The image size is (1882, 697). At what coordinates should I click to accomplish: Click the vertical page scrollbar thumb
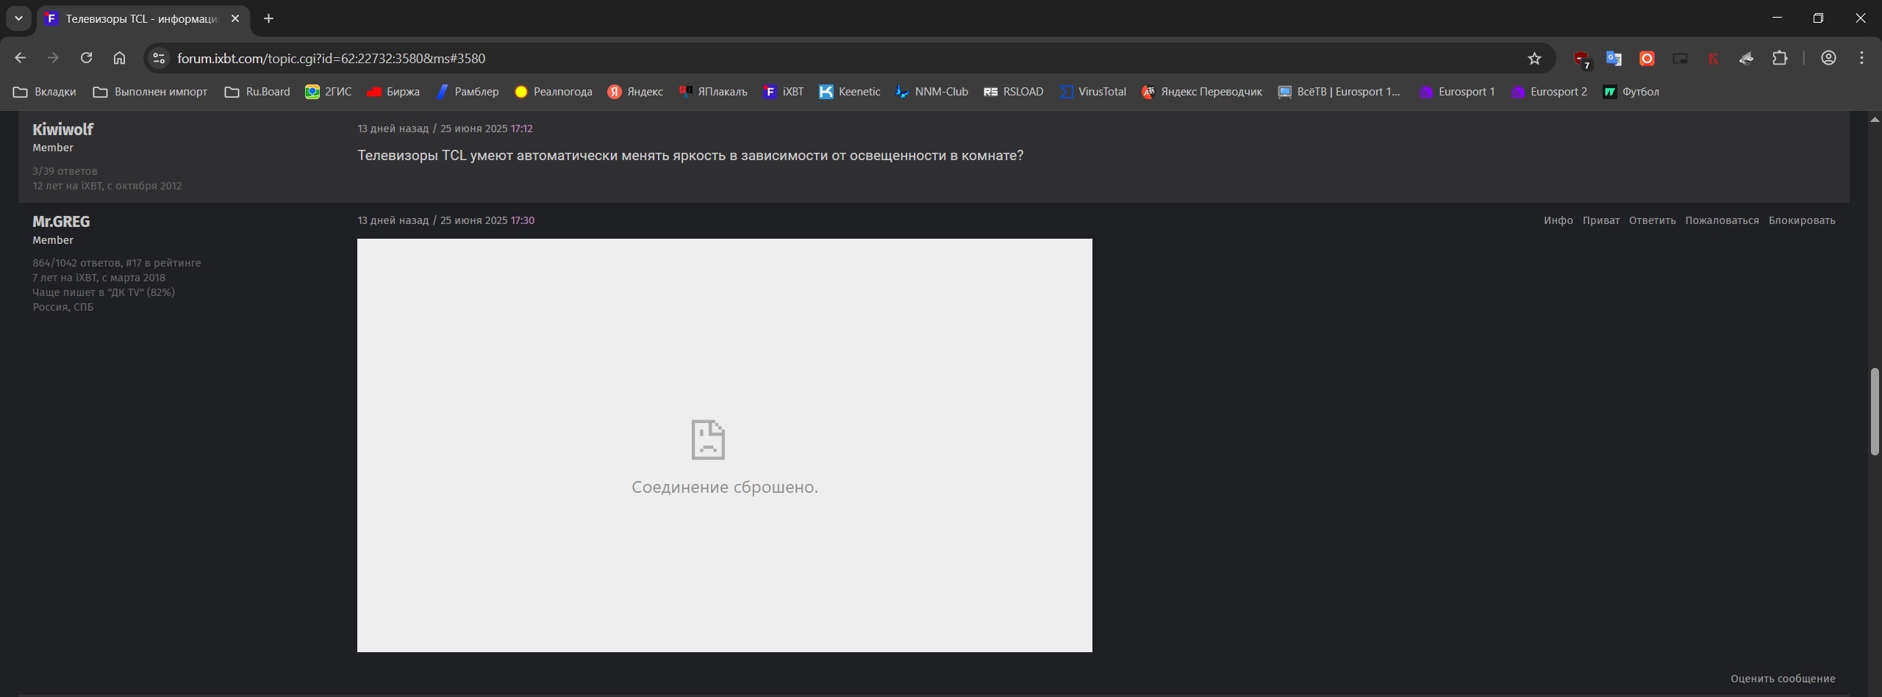tap(1874, 411)
